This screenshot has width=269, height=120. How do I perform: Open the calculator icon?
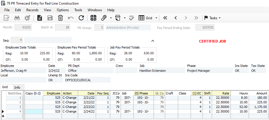pos(93,18)
